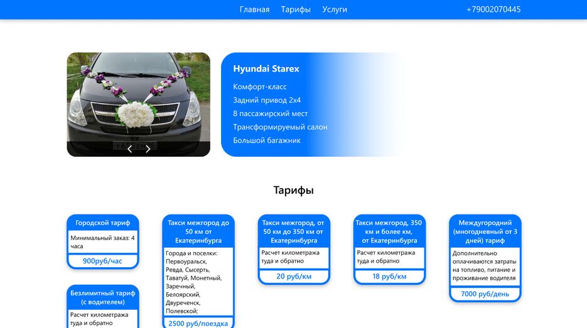587x328 pixels.
Task: Click the previous image carousel arrow
Action: 130,149
